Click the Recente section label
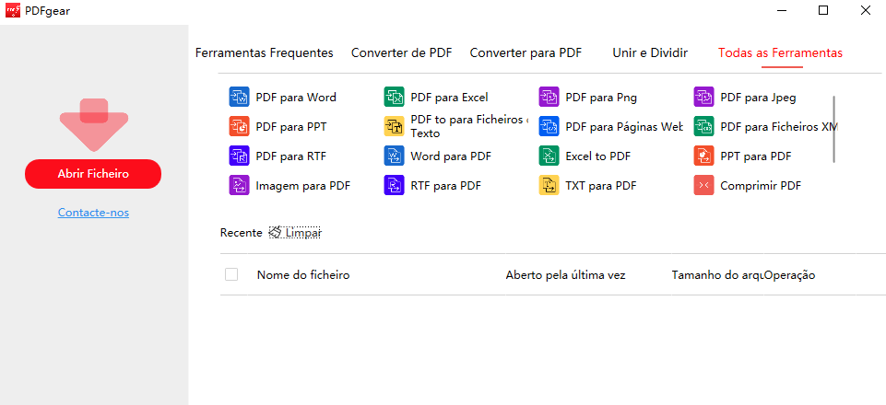 point(242,232)
